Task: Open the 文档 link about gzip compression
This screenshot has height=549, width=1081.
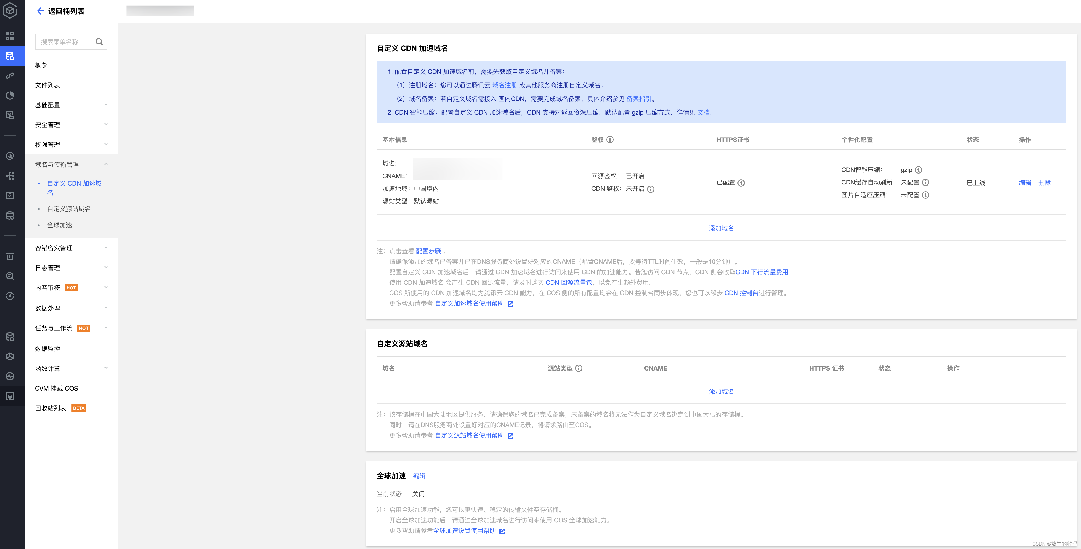Action: (x=703, y=112)
